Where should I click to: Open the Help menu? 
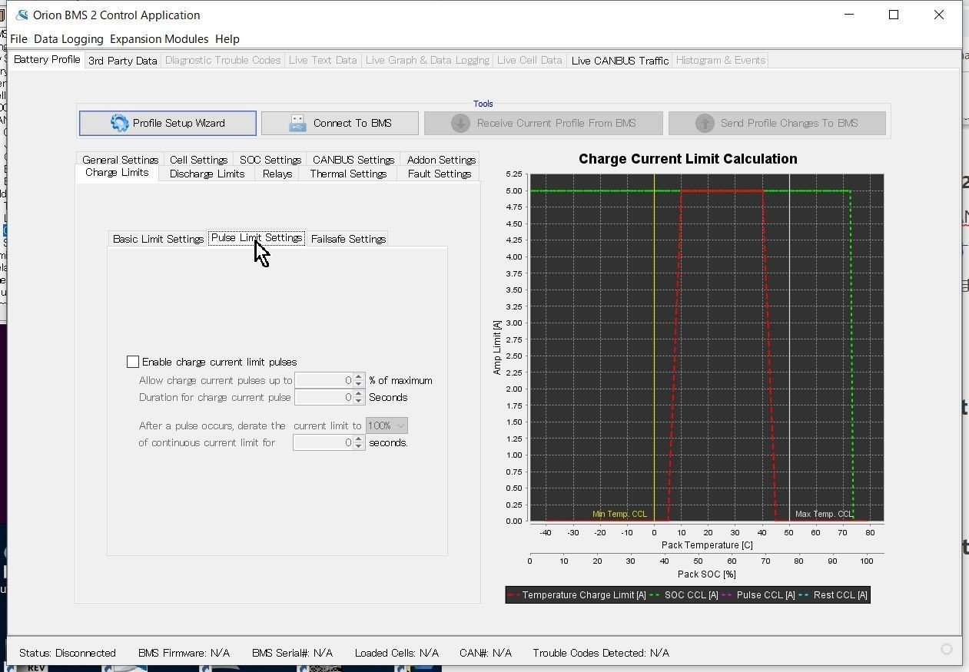pos(227,38)
